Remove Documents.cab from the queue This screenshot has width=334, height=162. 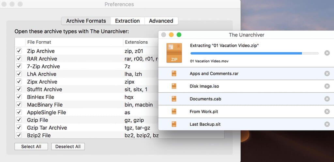[327, 99]
